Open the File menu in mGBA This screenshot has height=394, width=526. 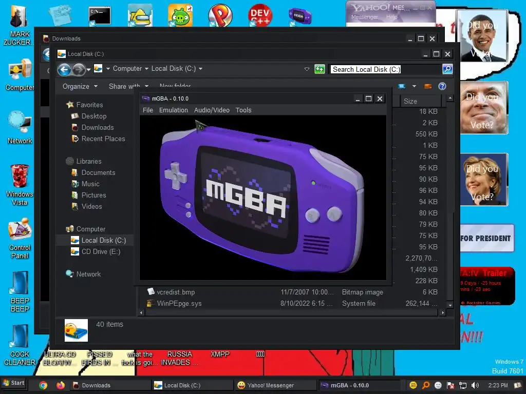tap(147, 110)
